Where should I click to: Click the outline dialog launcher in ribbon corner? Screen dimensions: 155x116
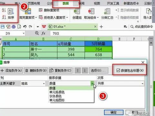(138, 22)
